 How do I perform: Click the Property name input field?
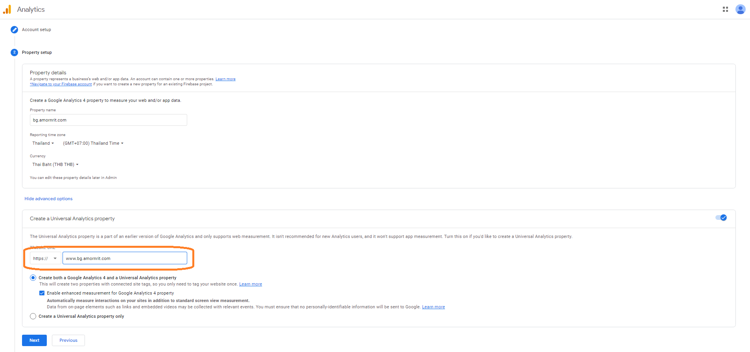coord(108,120)
